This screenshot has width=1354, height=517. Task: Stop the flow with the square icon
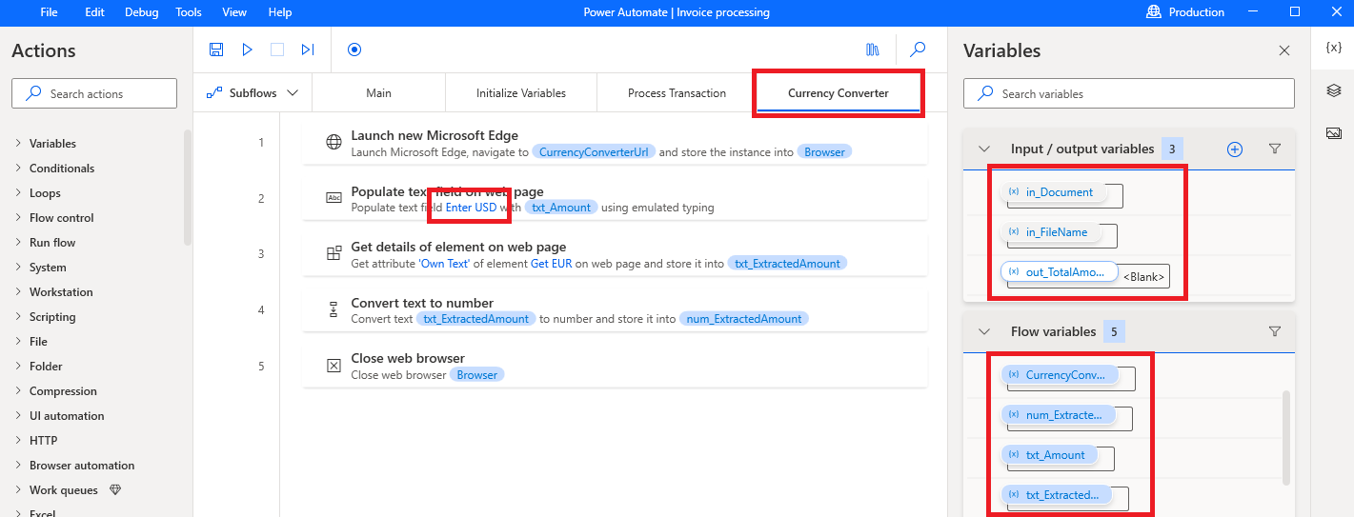click(x=277, y=50)
